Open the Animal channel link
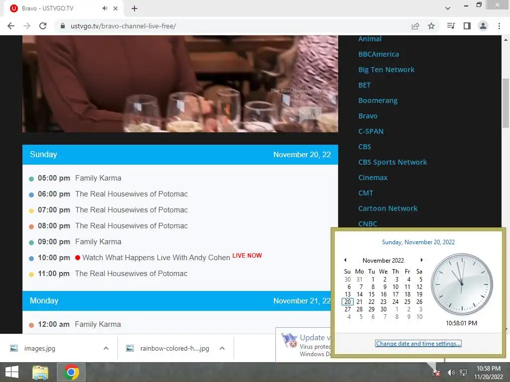This screenshot has width=510, height=382. pos(370,39)
